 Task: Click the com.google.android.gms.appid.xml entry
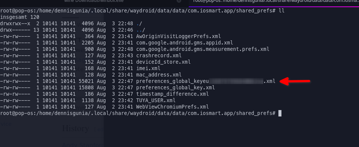point(185,43)
